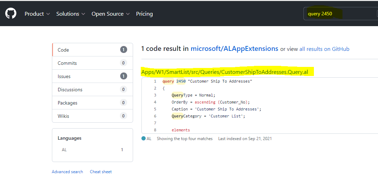Select the Packages results filter

93,103
